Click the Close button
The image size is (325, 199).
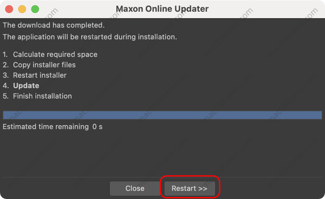click(x=135, y=188)
